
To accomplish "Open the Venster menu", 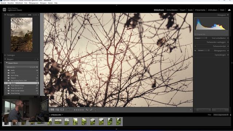I will 50,3.
